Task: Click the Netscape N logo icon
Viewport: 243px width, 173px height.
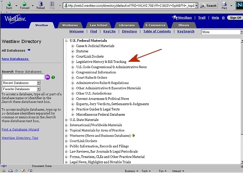Action: [x=239, y=6]
